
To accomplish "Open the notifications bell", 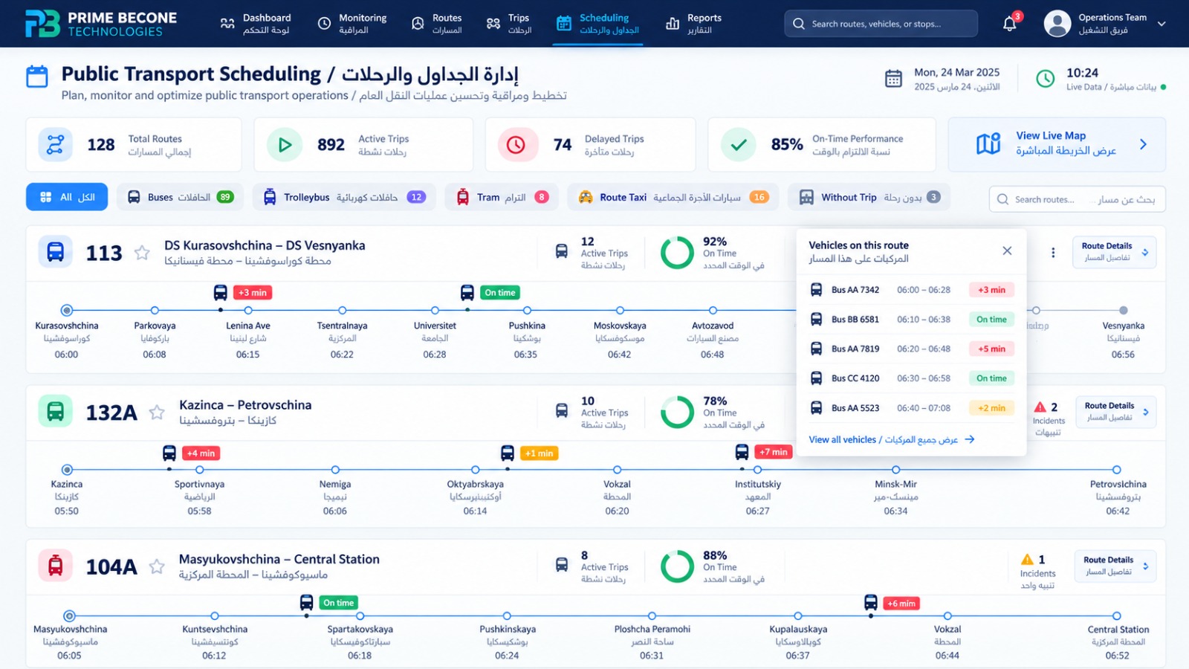I will 1009,24.
